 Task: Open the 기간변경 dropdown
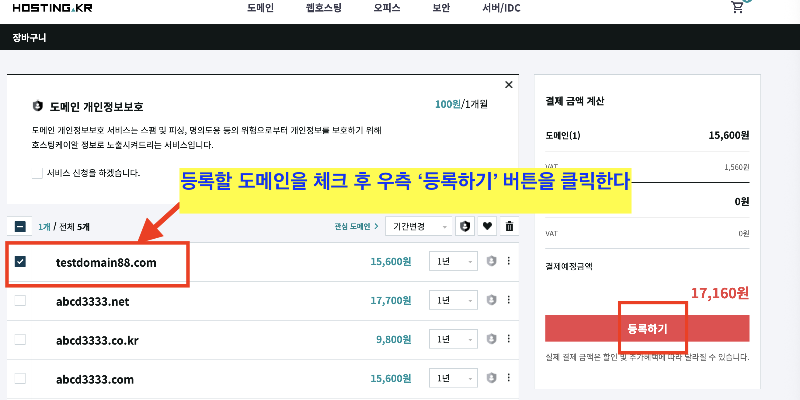(x=418, y=226)
